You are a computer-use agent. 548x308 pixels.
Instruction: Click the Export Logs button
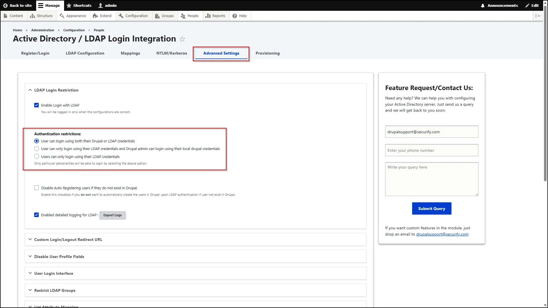coord(112,215)
